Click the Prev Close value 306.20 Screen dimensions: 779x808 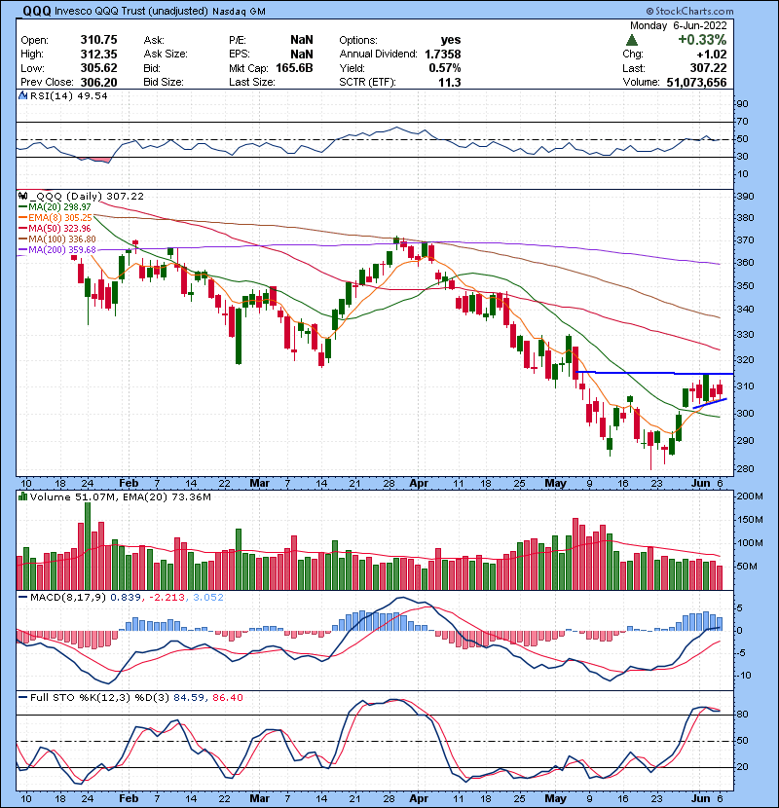[x=98, y=83]
